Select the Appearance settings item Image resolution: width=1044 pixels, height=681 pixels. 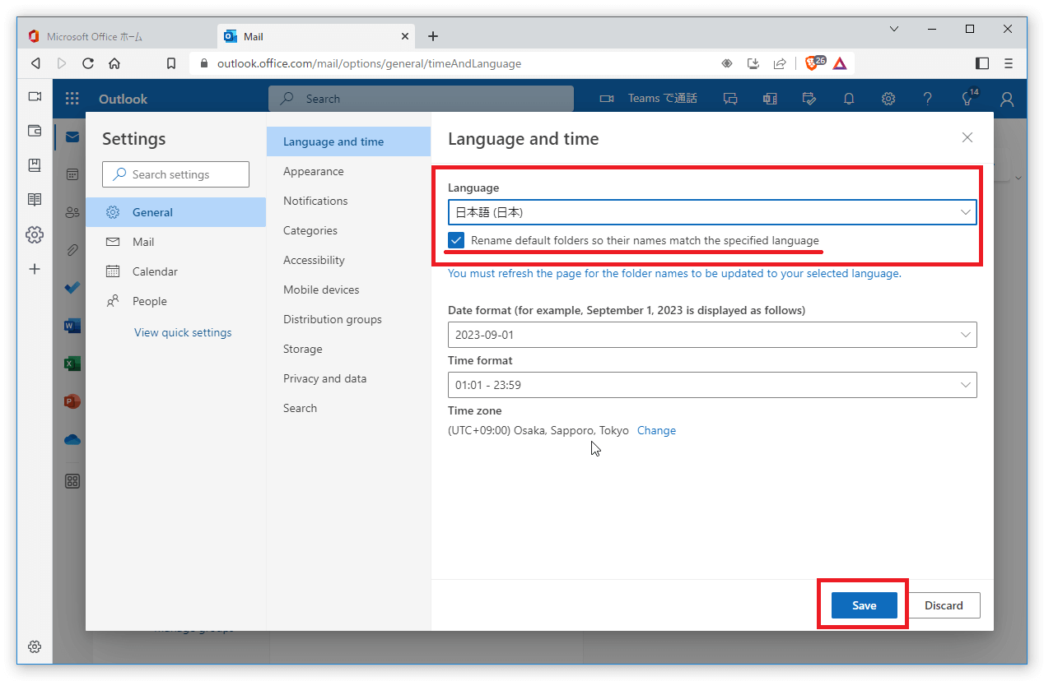pyautogui.click(x=314, y=171)
